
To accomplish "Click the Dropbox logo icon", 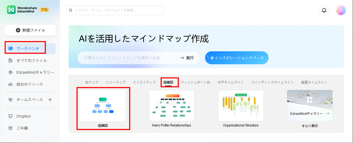I will click(x=11, y=116).
